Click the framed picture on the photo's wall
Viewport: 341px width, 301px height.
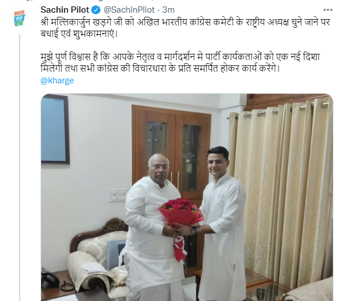click(55, 129)
